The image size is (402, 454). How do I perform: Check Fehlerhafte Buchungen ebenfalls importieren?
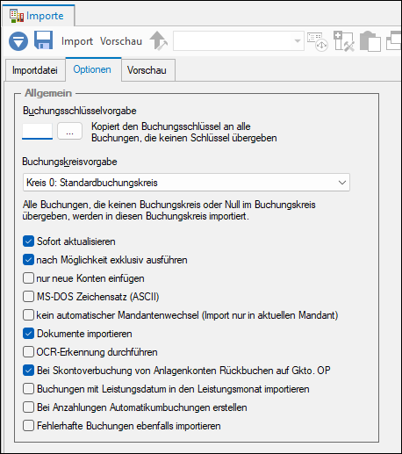[x=28, y=426]
